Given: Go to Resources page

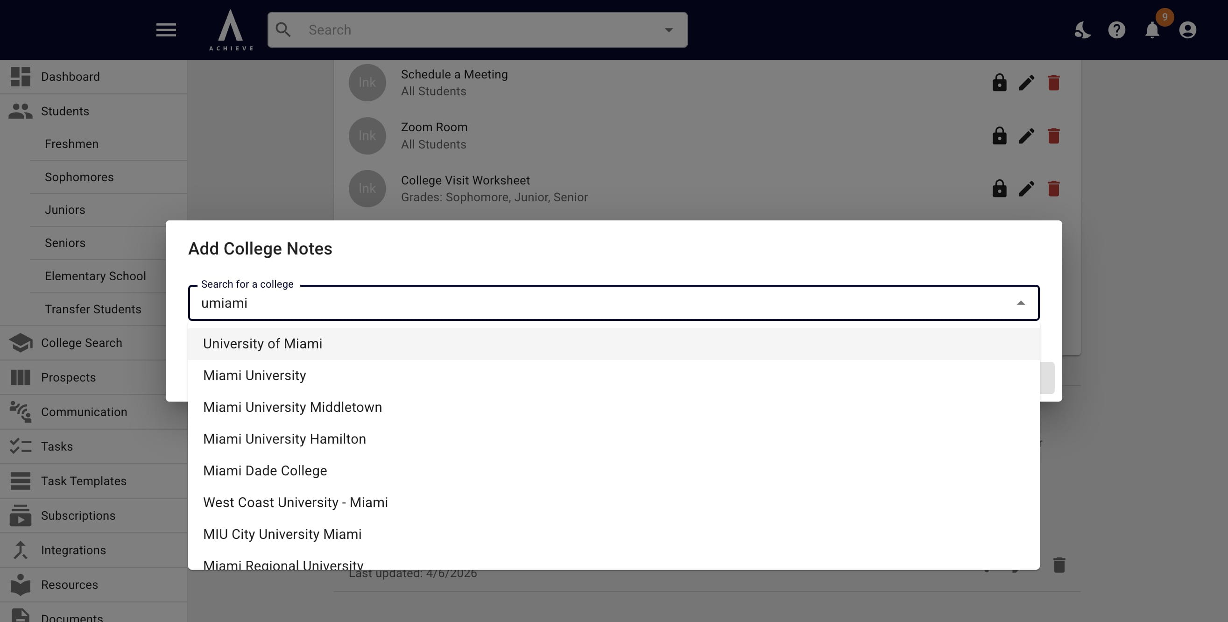Looking at the screenshot, I should pos(93,584).
